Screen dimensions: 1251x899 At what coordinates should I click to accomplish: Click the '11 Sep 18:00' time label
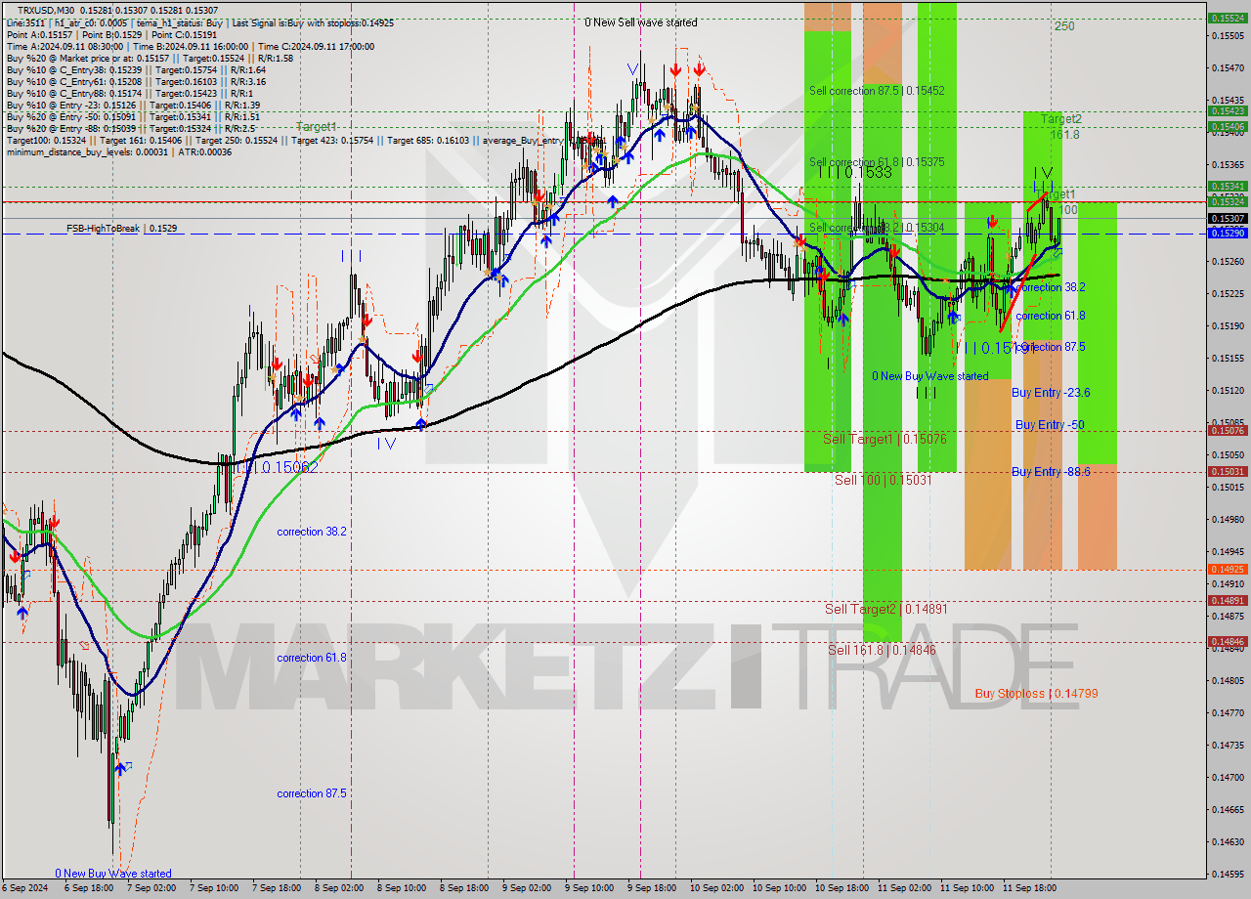click(x=1030, y=888)
